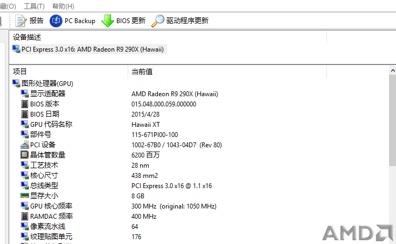Select the PCI Express device monitor icon
Screen dimensions: 396x244
pyautogui.click(x=16, y=49)
